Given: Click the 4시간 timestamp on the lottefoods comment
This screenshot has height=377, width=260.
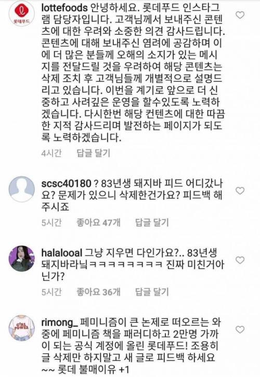Looking at the screenshot, I should tap(51, 153).
